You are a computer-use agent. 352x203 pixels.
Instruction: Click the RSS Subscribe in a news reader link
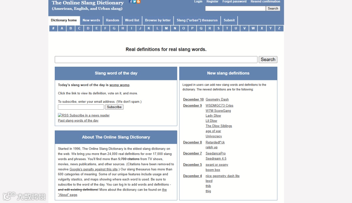click(84, 115)
